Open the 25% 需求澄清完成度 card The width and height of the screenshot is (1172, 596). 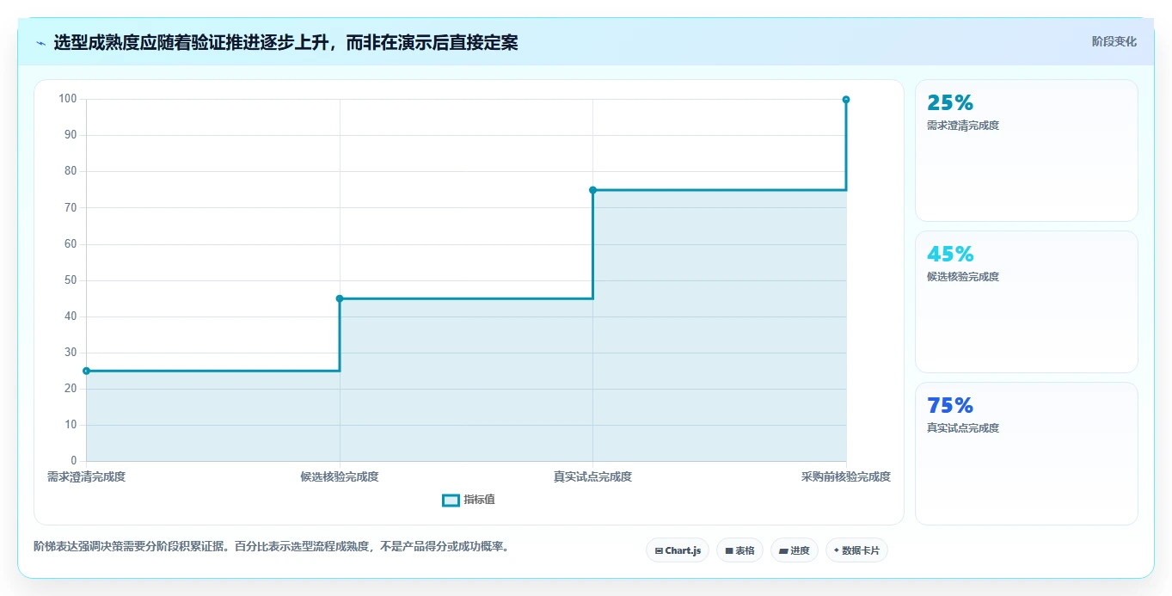tap(1027, 151)
